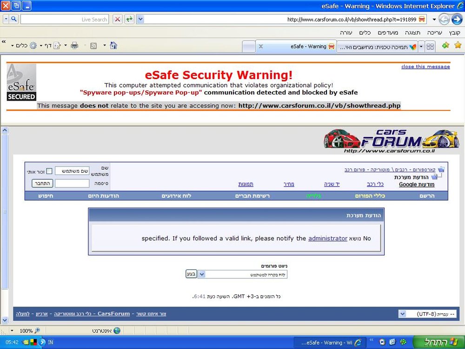465x349 pixels.
Task: Open the tab list dropdown arrow
Action: tap(421, 46)
